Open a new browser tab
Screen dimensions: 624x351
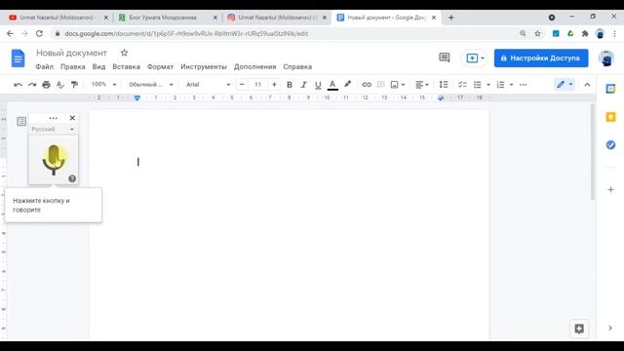tap(450, 18)
